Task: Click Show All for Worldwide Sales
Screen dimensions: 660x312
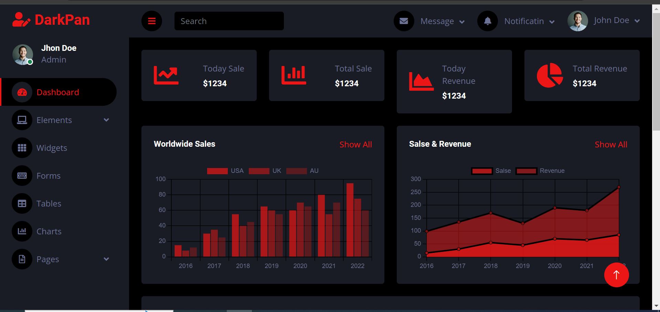Action: (355, 144)
